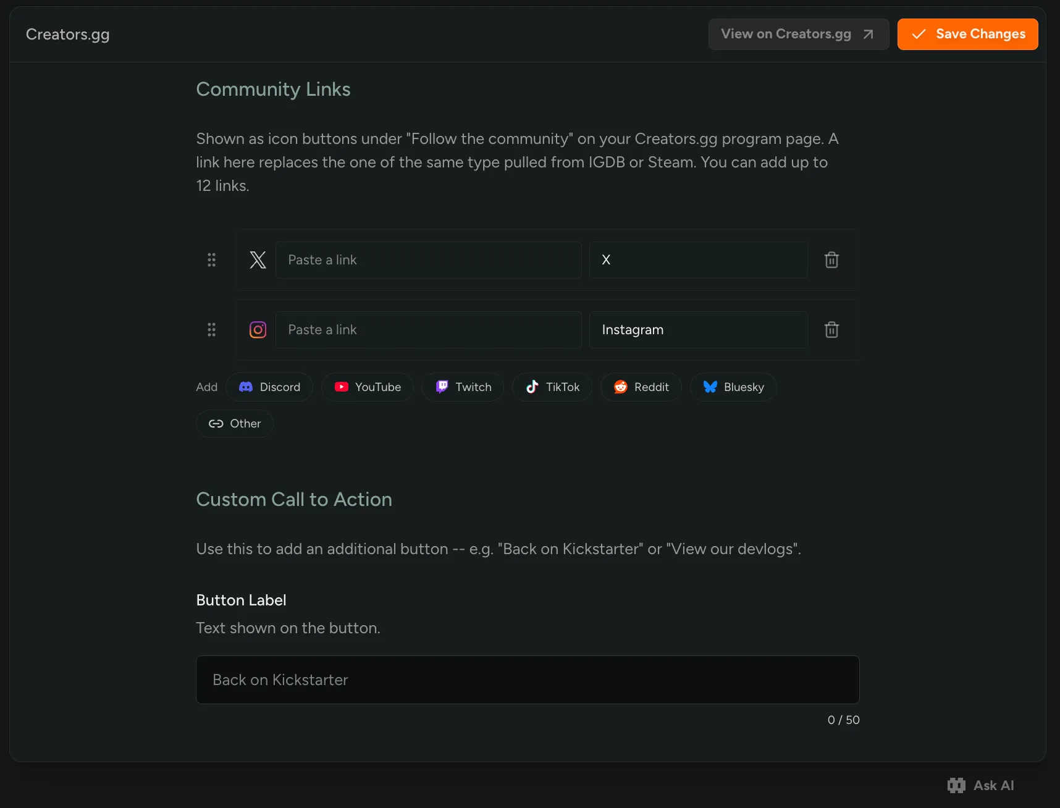Click the X logo icon in the first row
Viewport: 1060px width, 808px height.
point(258,260)
